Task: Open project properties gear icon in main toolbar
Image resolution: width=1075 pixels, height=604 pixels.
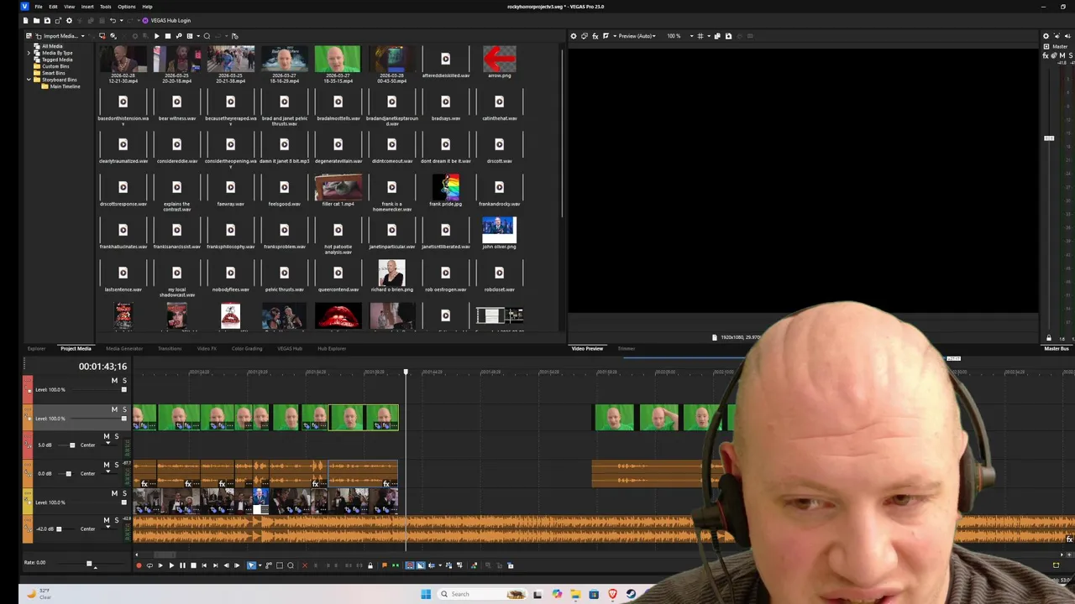Action: click(69, 20)
